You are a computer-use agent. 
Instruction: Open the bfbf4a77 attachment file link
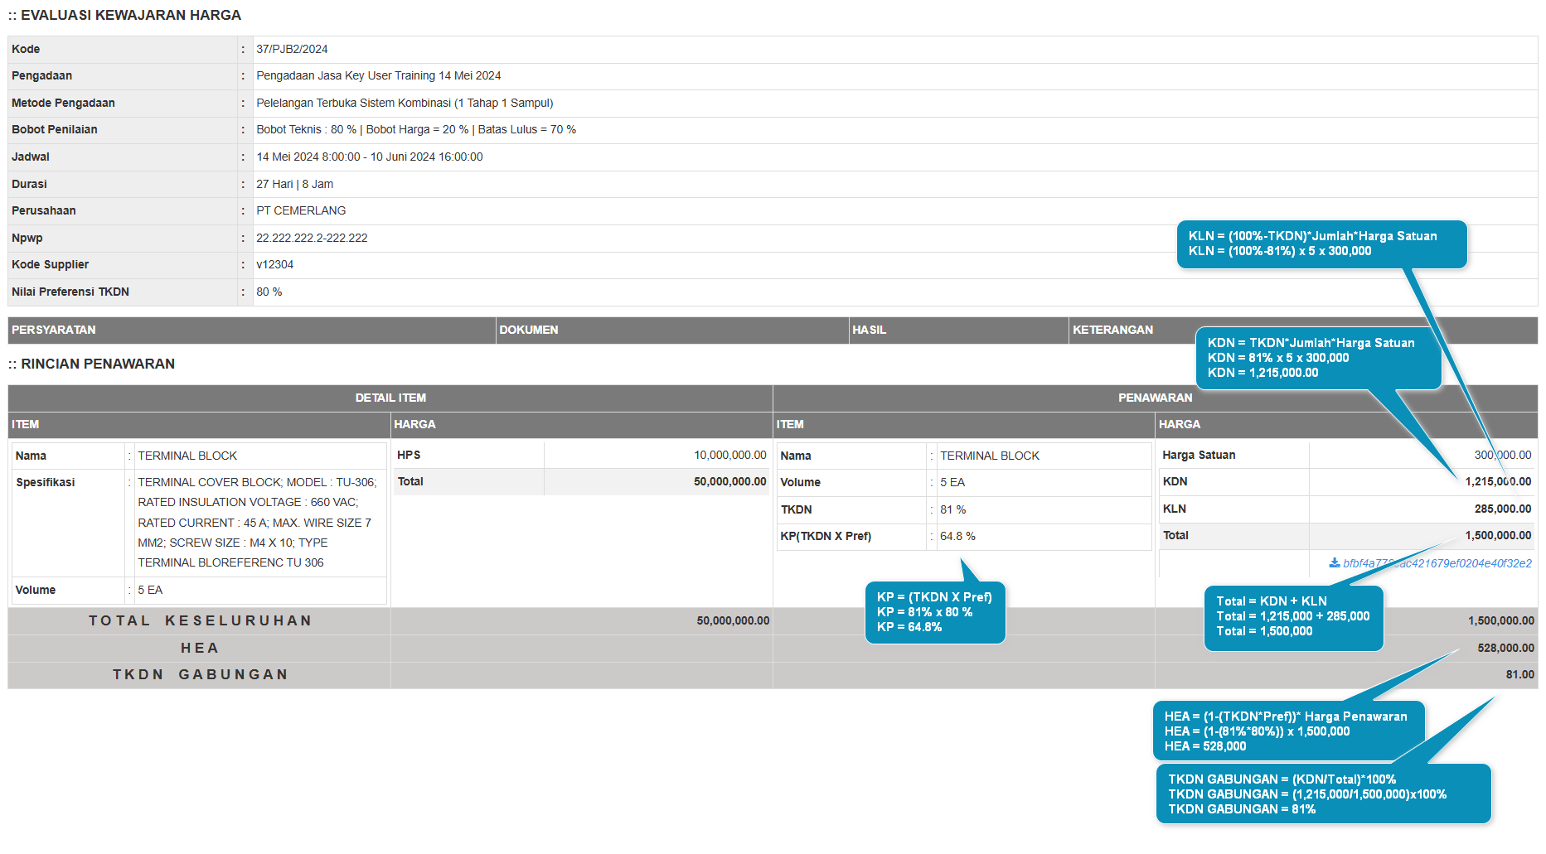[1437, 563]
